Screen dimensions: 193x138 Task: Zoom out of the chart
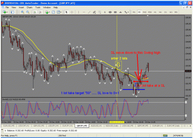tap(28, 12)
